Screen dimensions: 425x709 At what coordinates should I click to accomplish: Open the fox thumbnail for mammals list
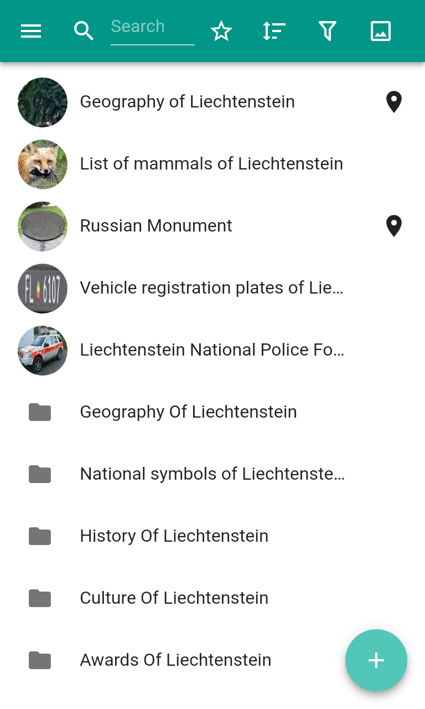(43, 165)
